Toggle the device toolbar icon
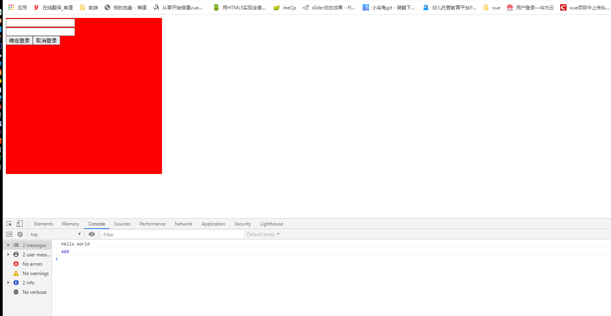Viewport: 611px width, 316px height. [20, 224]
